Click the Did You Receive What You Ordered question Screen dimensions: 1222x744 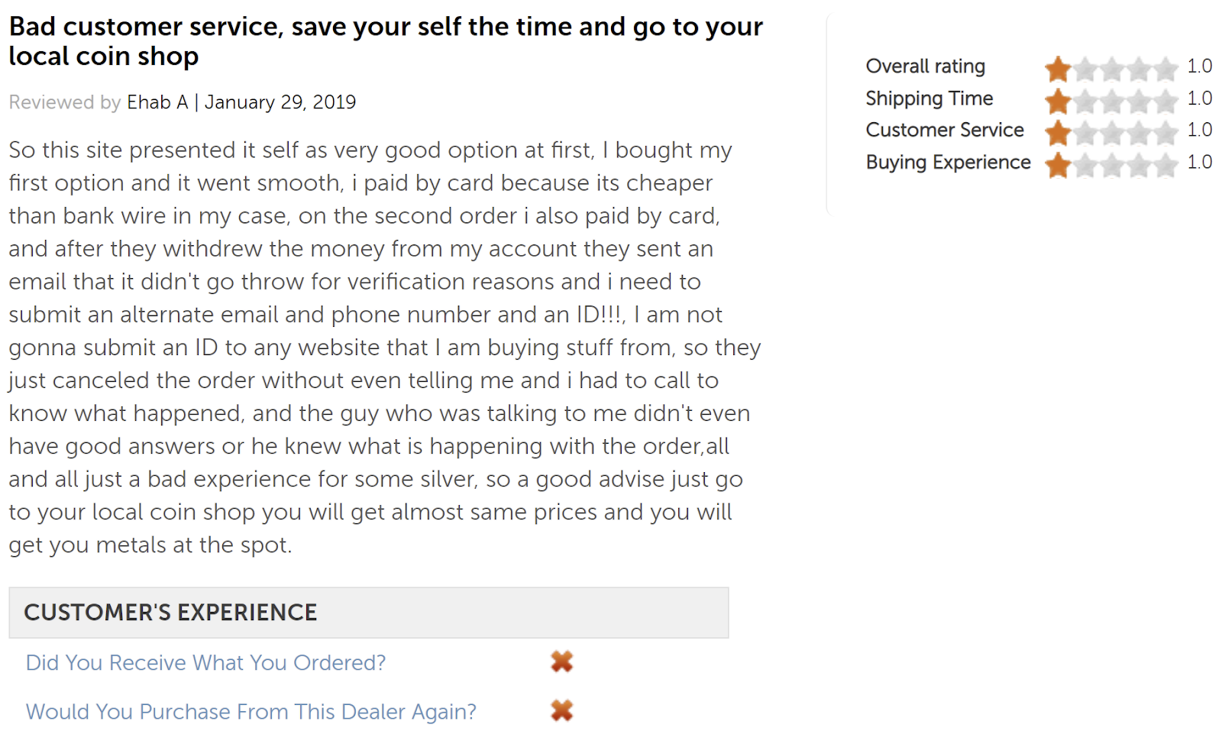pyautogui.click(x=205, y=662)
